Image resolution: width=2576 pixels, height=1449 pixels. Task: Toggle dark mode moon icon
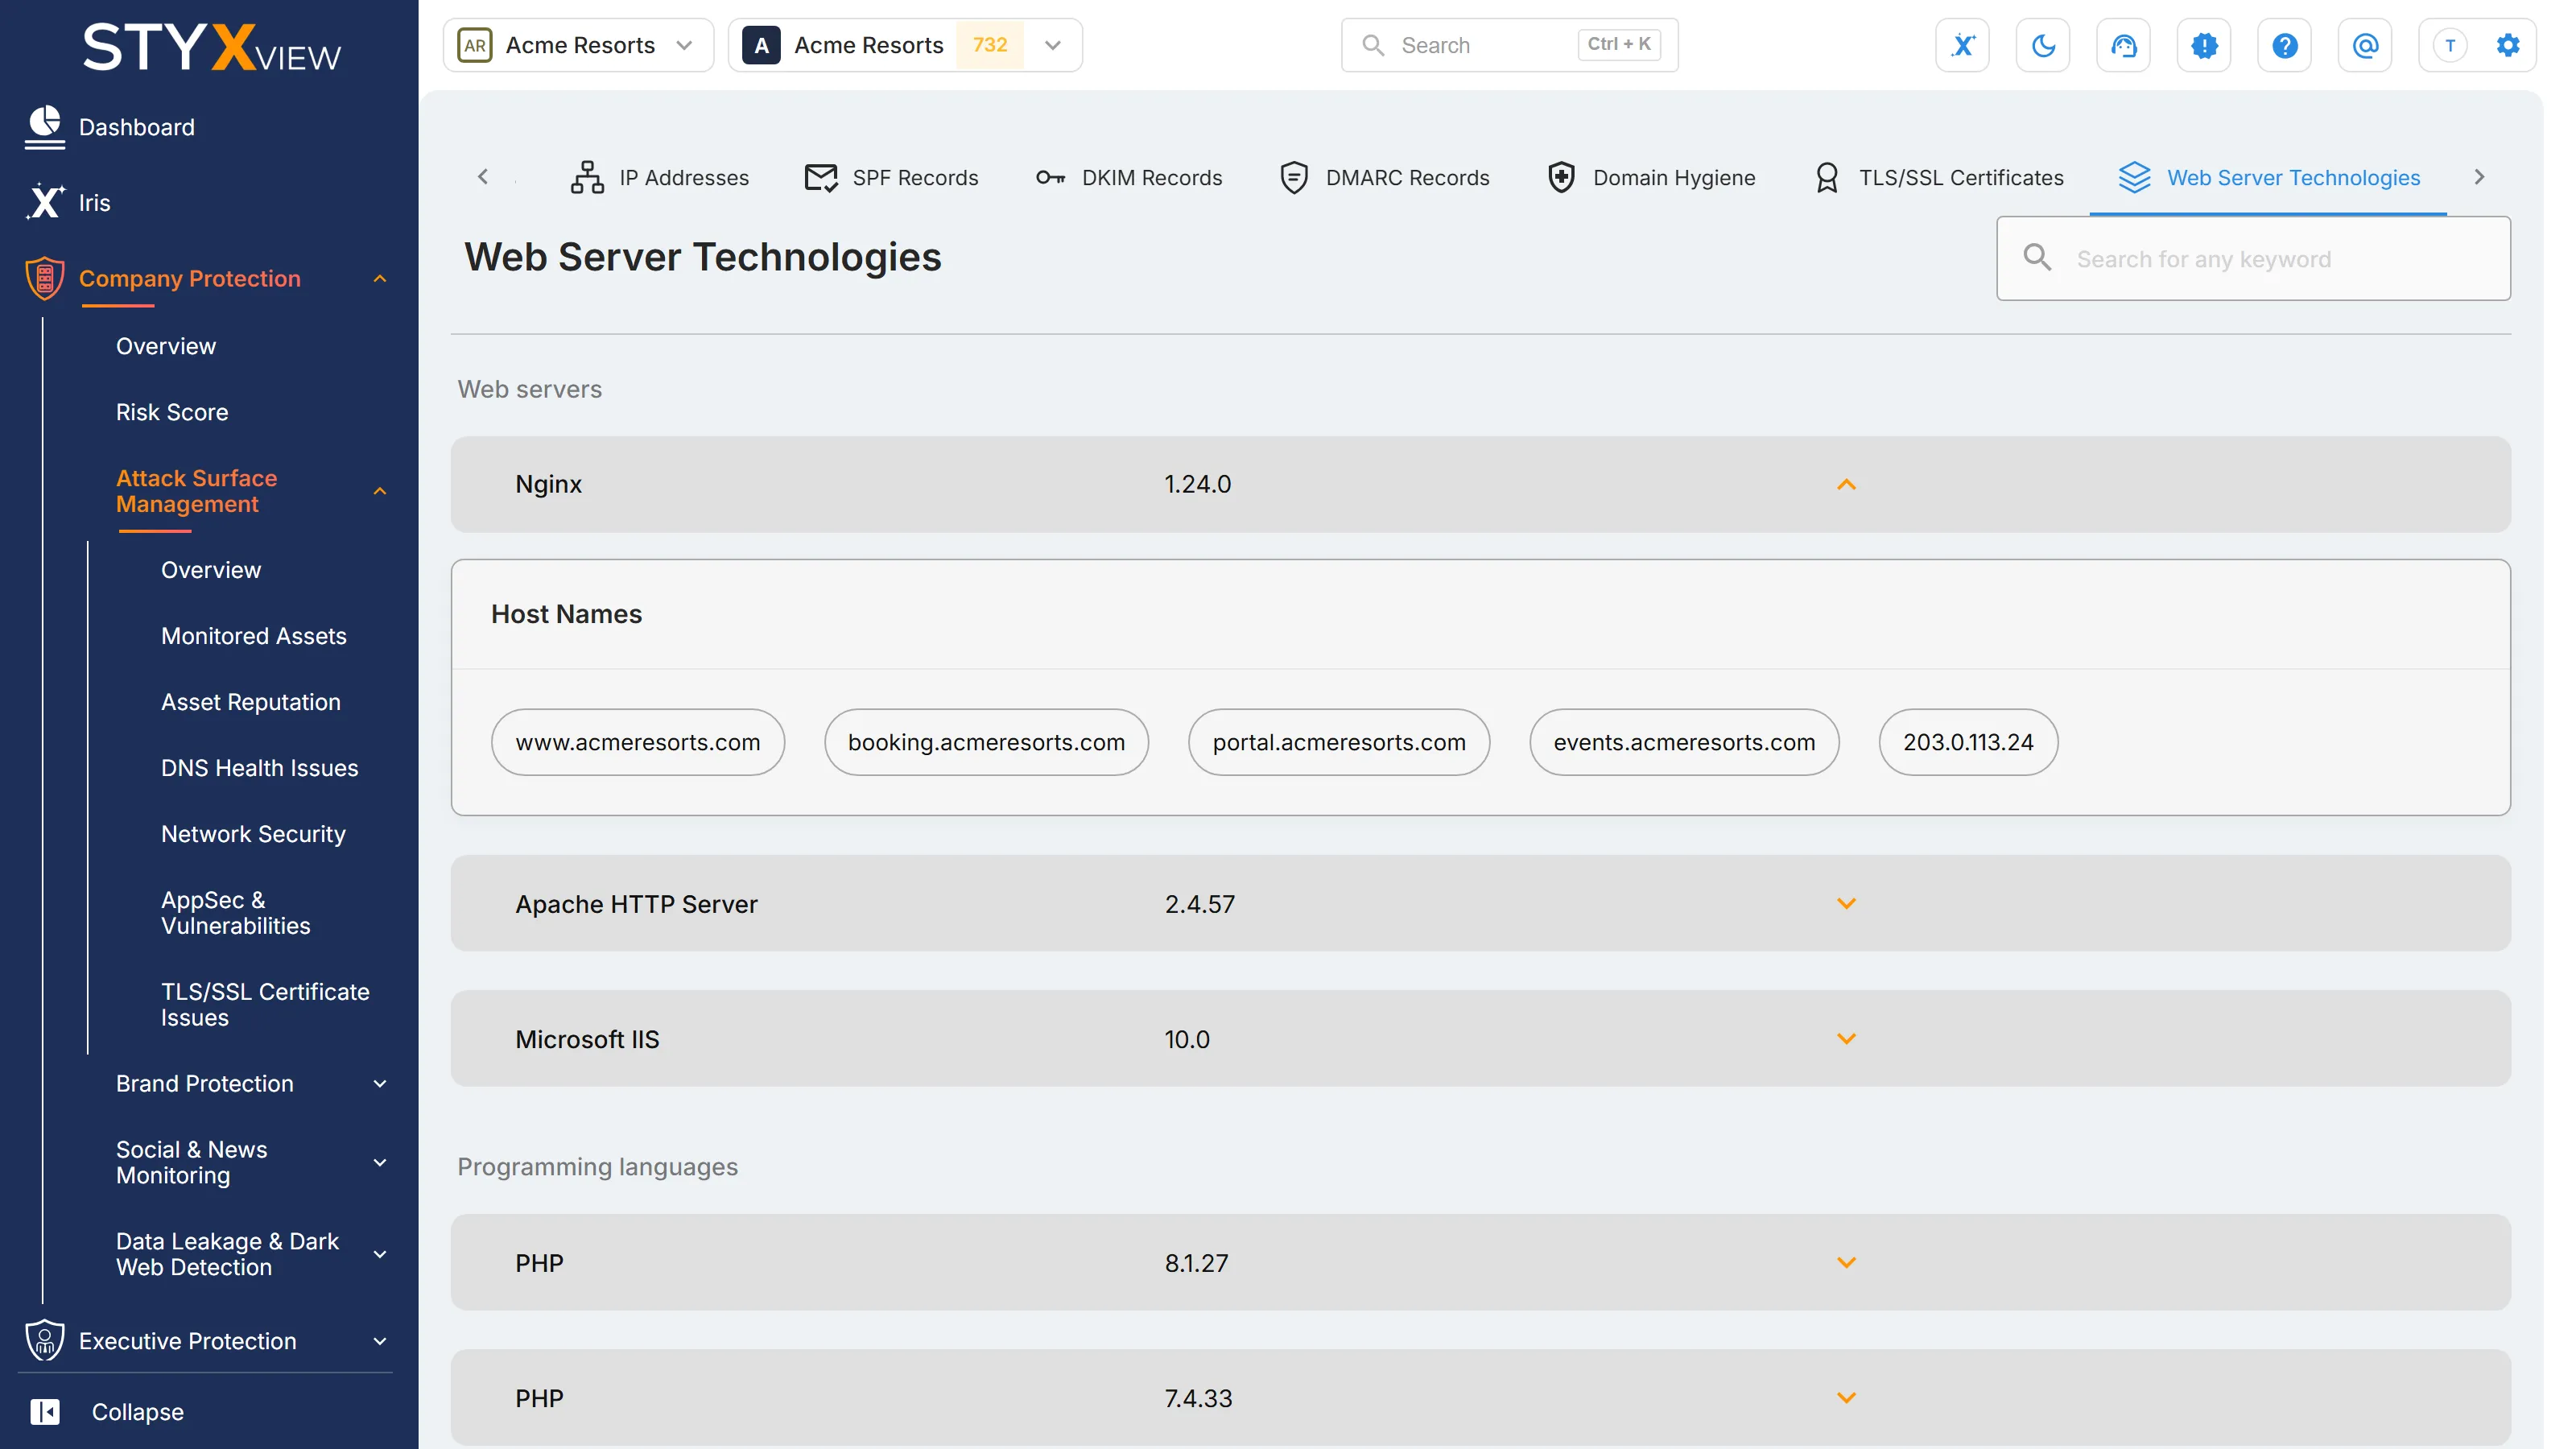coord(2043,45)
